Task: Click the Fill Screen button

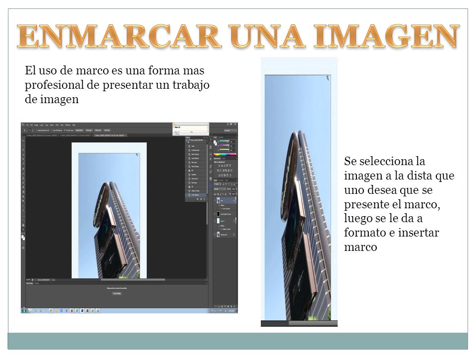Action: point(98,130)
